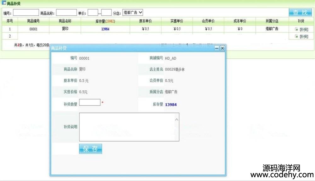Screen dimensions: 315x181
Task: Click the scroll-up arrow in 补货说明 box
Action: (x=176, y=119)
